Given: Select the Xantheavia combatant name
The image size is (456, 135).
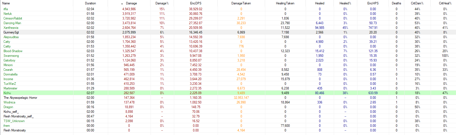Looking at the screenshot, I should (x=11, y=28).
